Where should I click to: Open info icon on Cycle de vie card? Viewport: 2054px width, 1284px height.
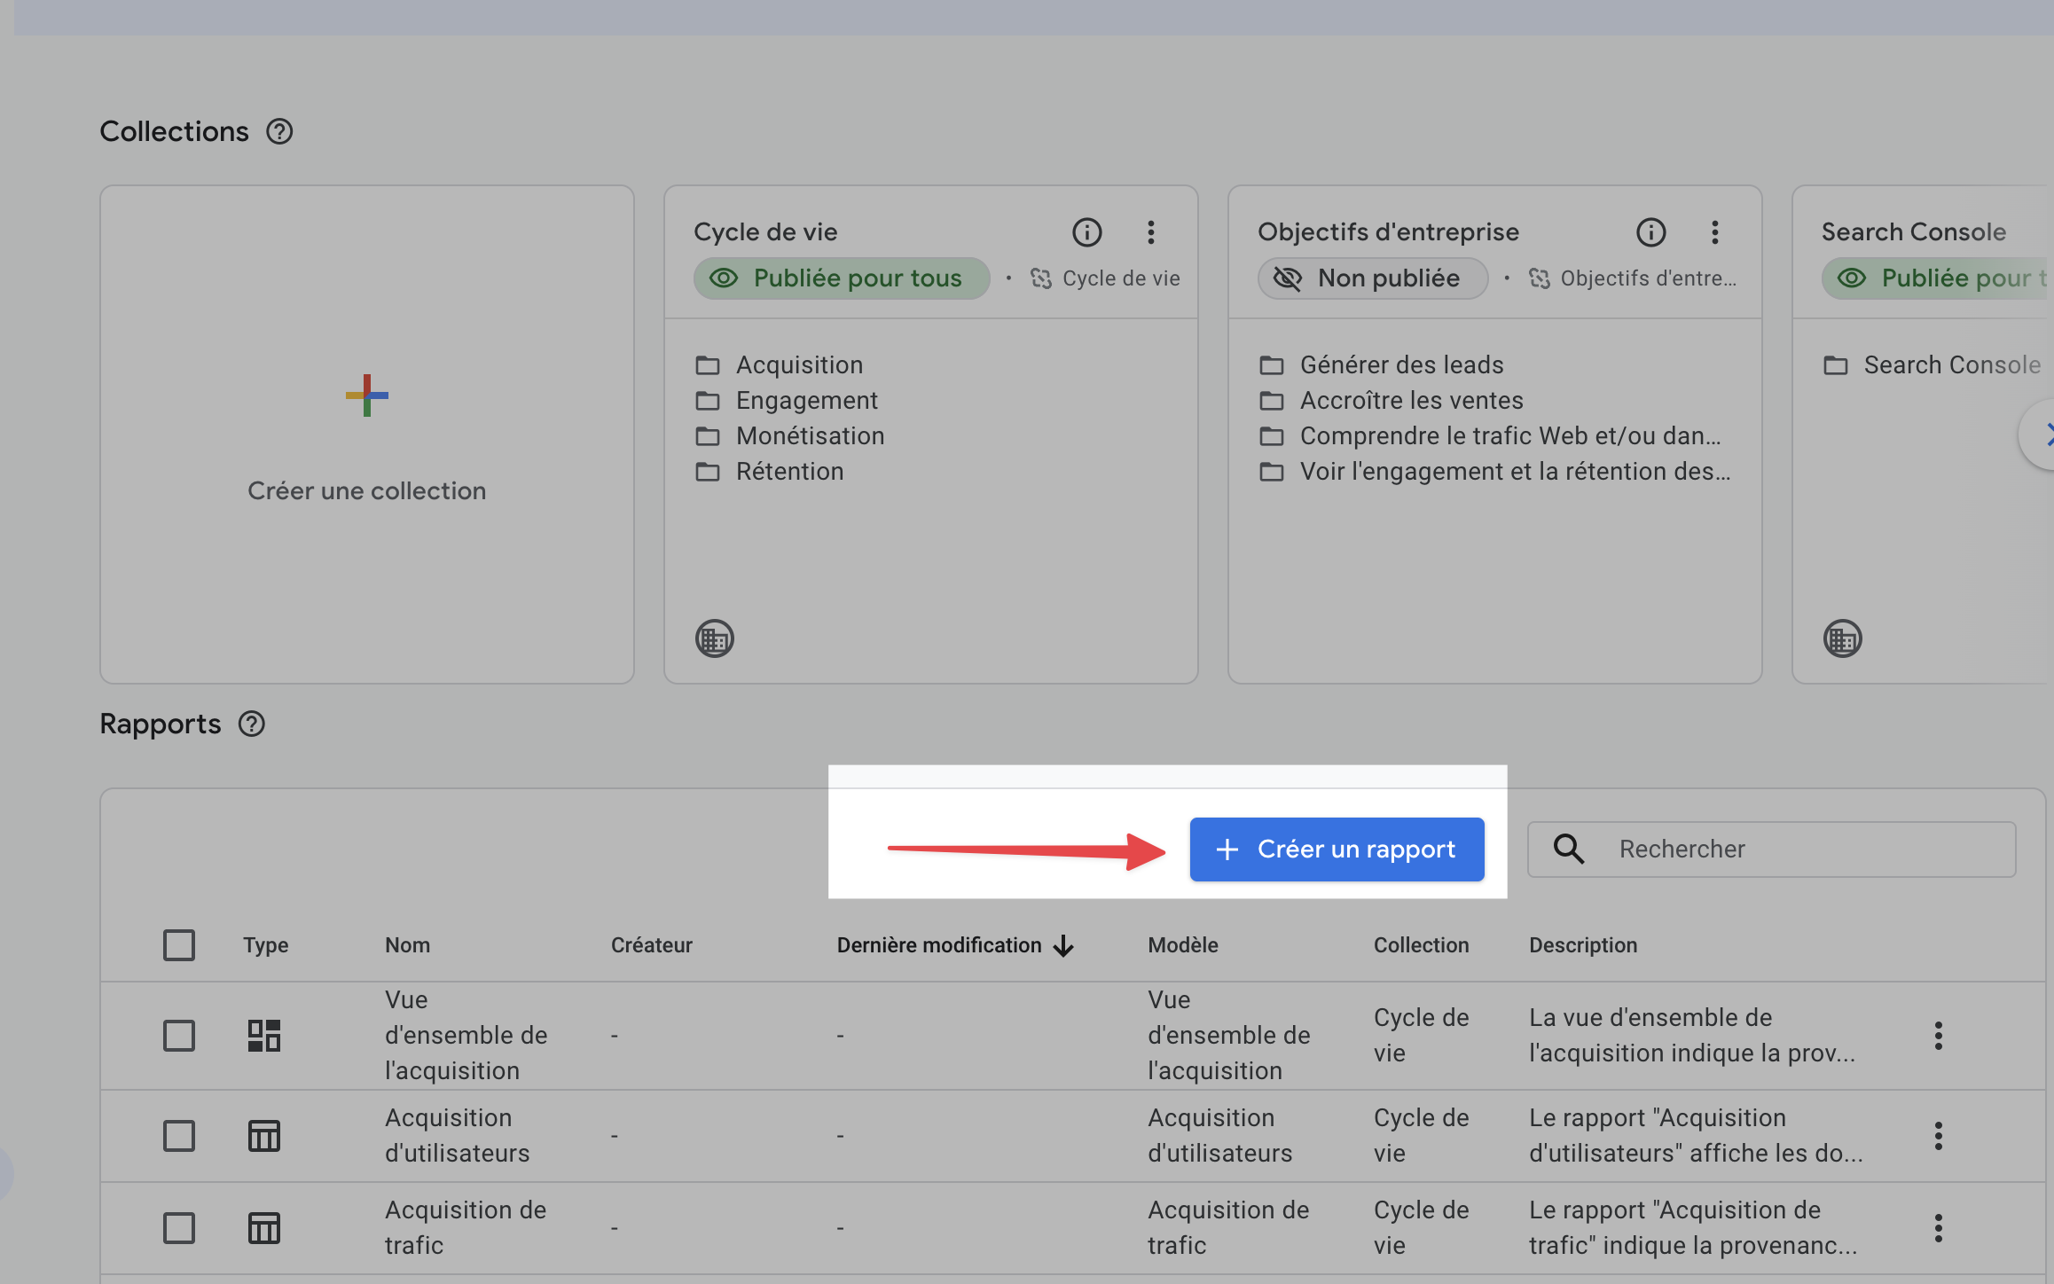tap(1086, 232)
